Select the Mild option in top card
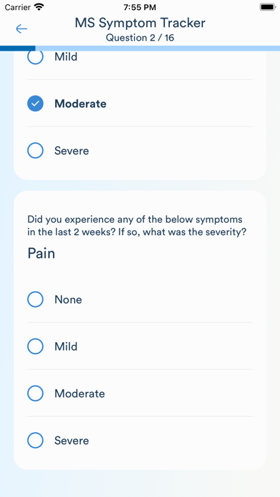 coord(140,57)
